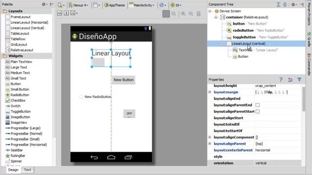
Task: Expand the layout:alignComponent property
Action: click(210, 137)
